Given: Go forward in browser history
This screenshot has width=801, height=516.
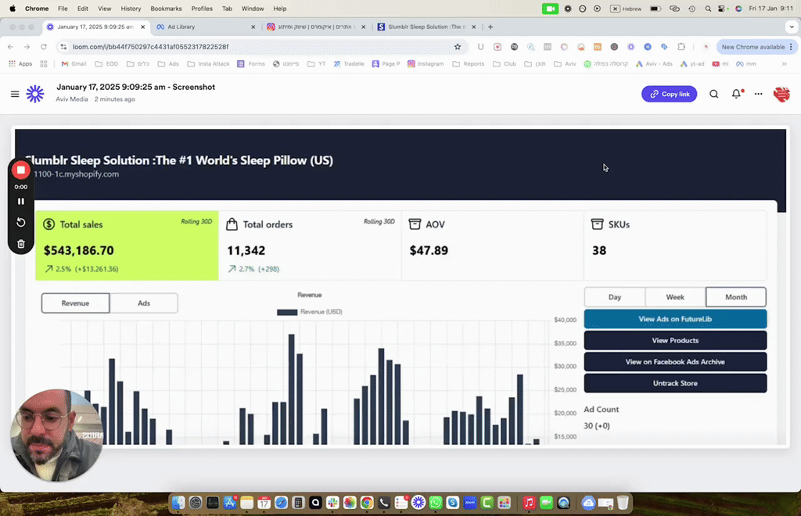Looking at the screenshot, I should (x=27, y=46).
